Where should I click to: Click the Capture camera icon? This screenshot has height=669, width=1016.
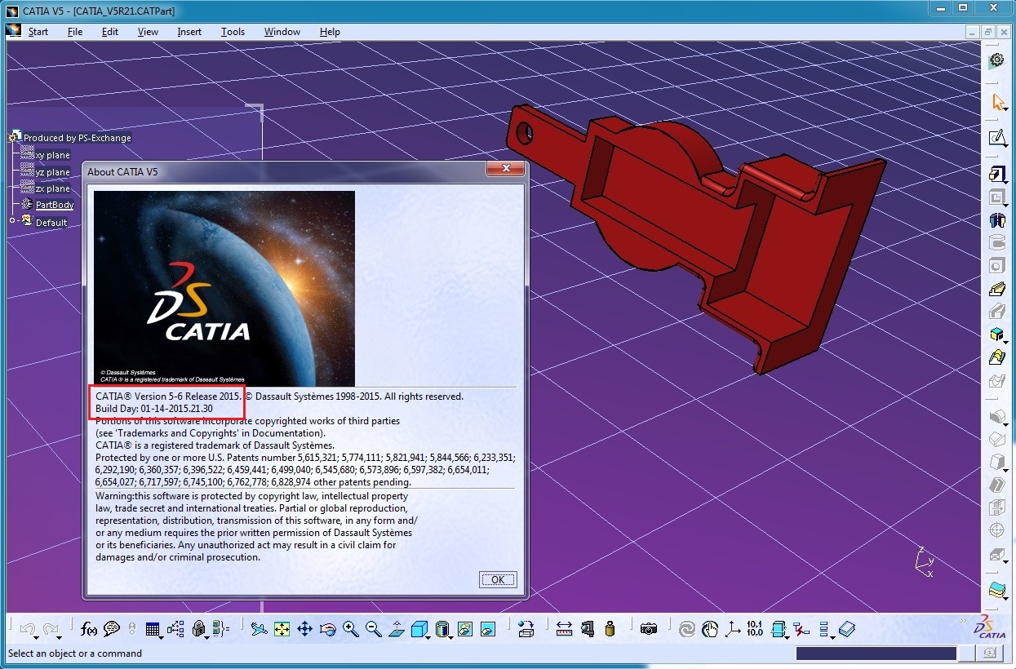point(649,629)
